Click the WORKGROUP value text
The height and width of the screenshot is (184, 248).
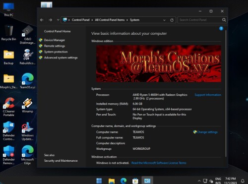click(x=141, y=149)
